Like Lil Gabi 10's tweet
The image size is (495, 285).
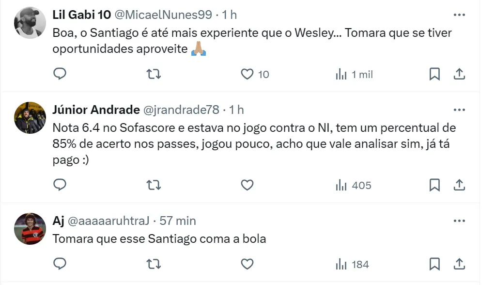(x=247, y=74)
